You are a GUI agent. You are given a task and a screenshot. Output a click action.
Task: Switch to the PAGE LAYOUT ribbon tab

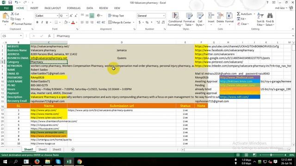(53, 8)
